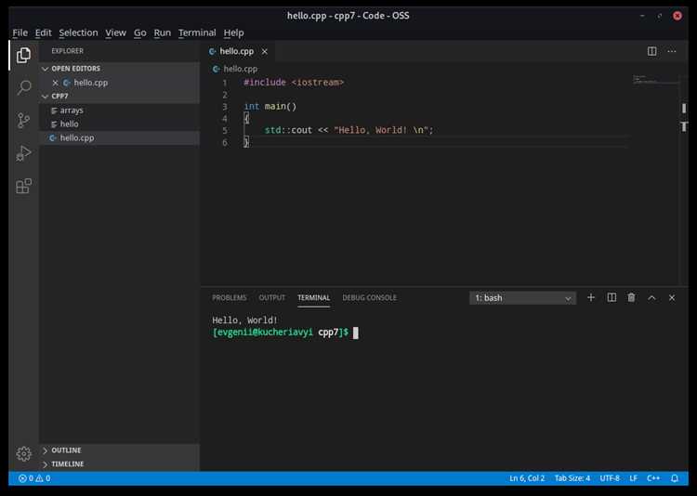Screen dimensions: 697x496
Task: Open the Explorer view in activity bar
Action: point(23,56)
